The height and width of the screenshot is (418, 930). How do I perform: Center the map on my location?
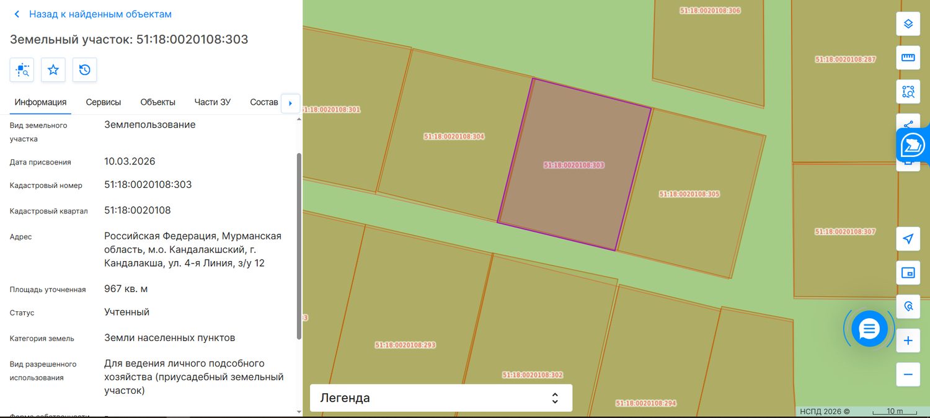(x=908, y=239)
